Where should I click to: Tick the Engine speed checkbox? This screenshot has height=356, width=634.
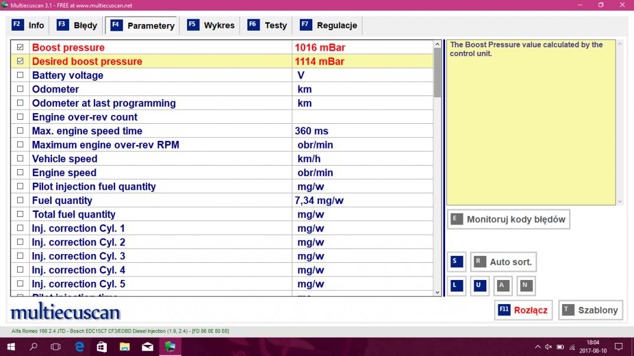[21, 173]
